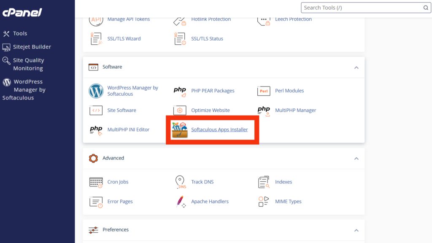Open Tools in the sidebar
The height and width of the screenshot is (243, 432).
click(x=19, y=33)
